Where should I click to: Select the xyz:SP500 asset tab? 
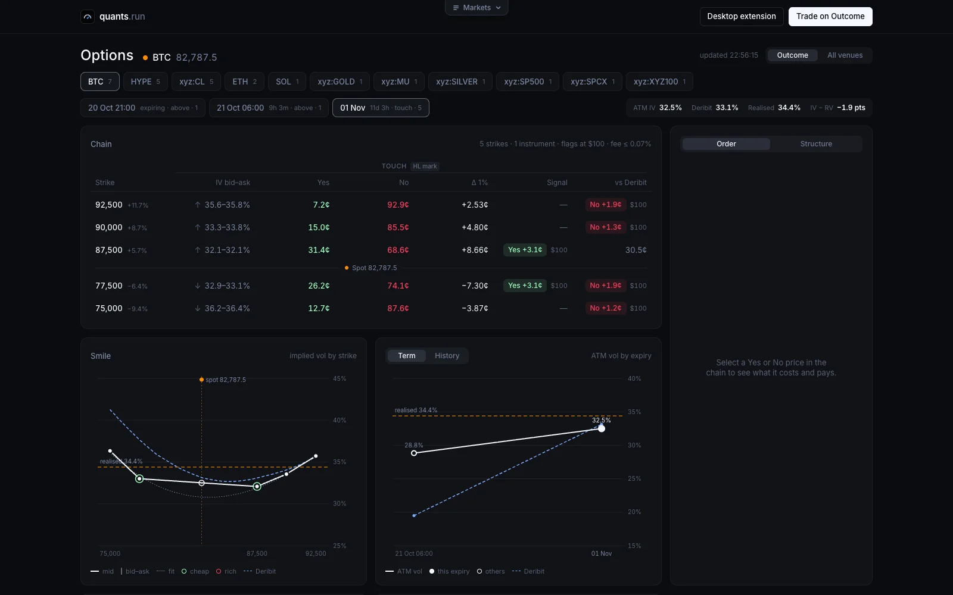(528, 82)
